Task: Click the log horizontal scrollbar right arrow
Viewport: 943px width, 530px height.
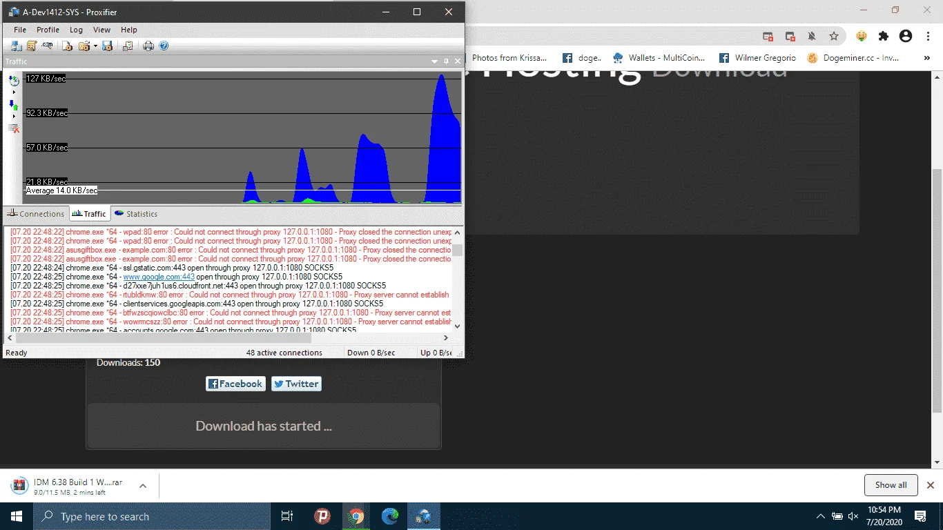Action: (x=446, y=338)
